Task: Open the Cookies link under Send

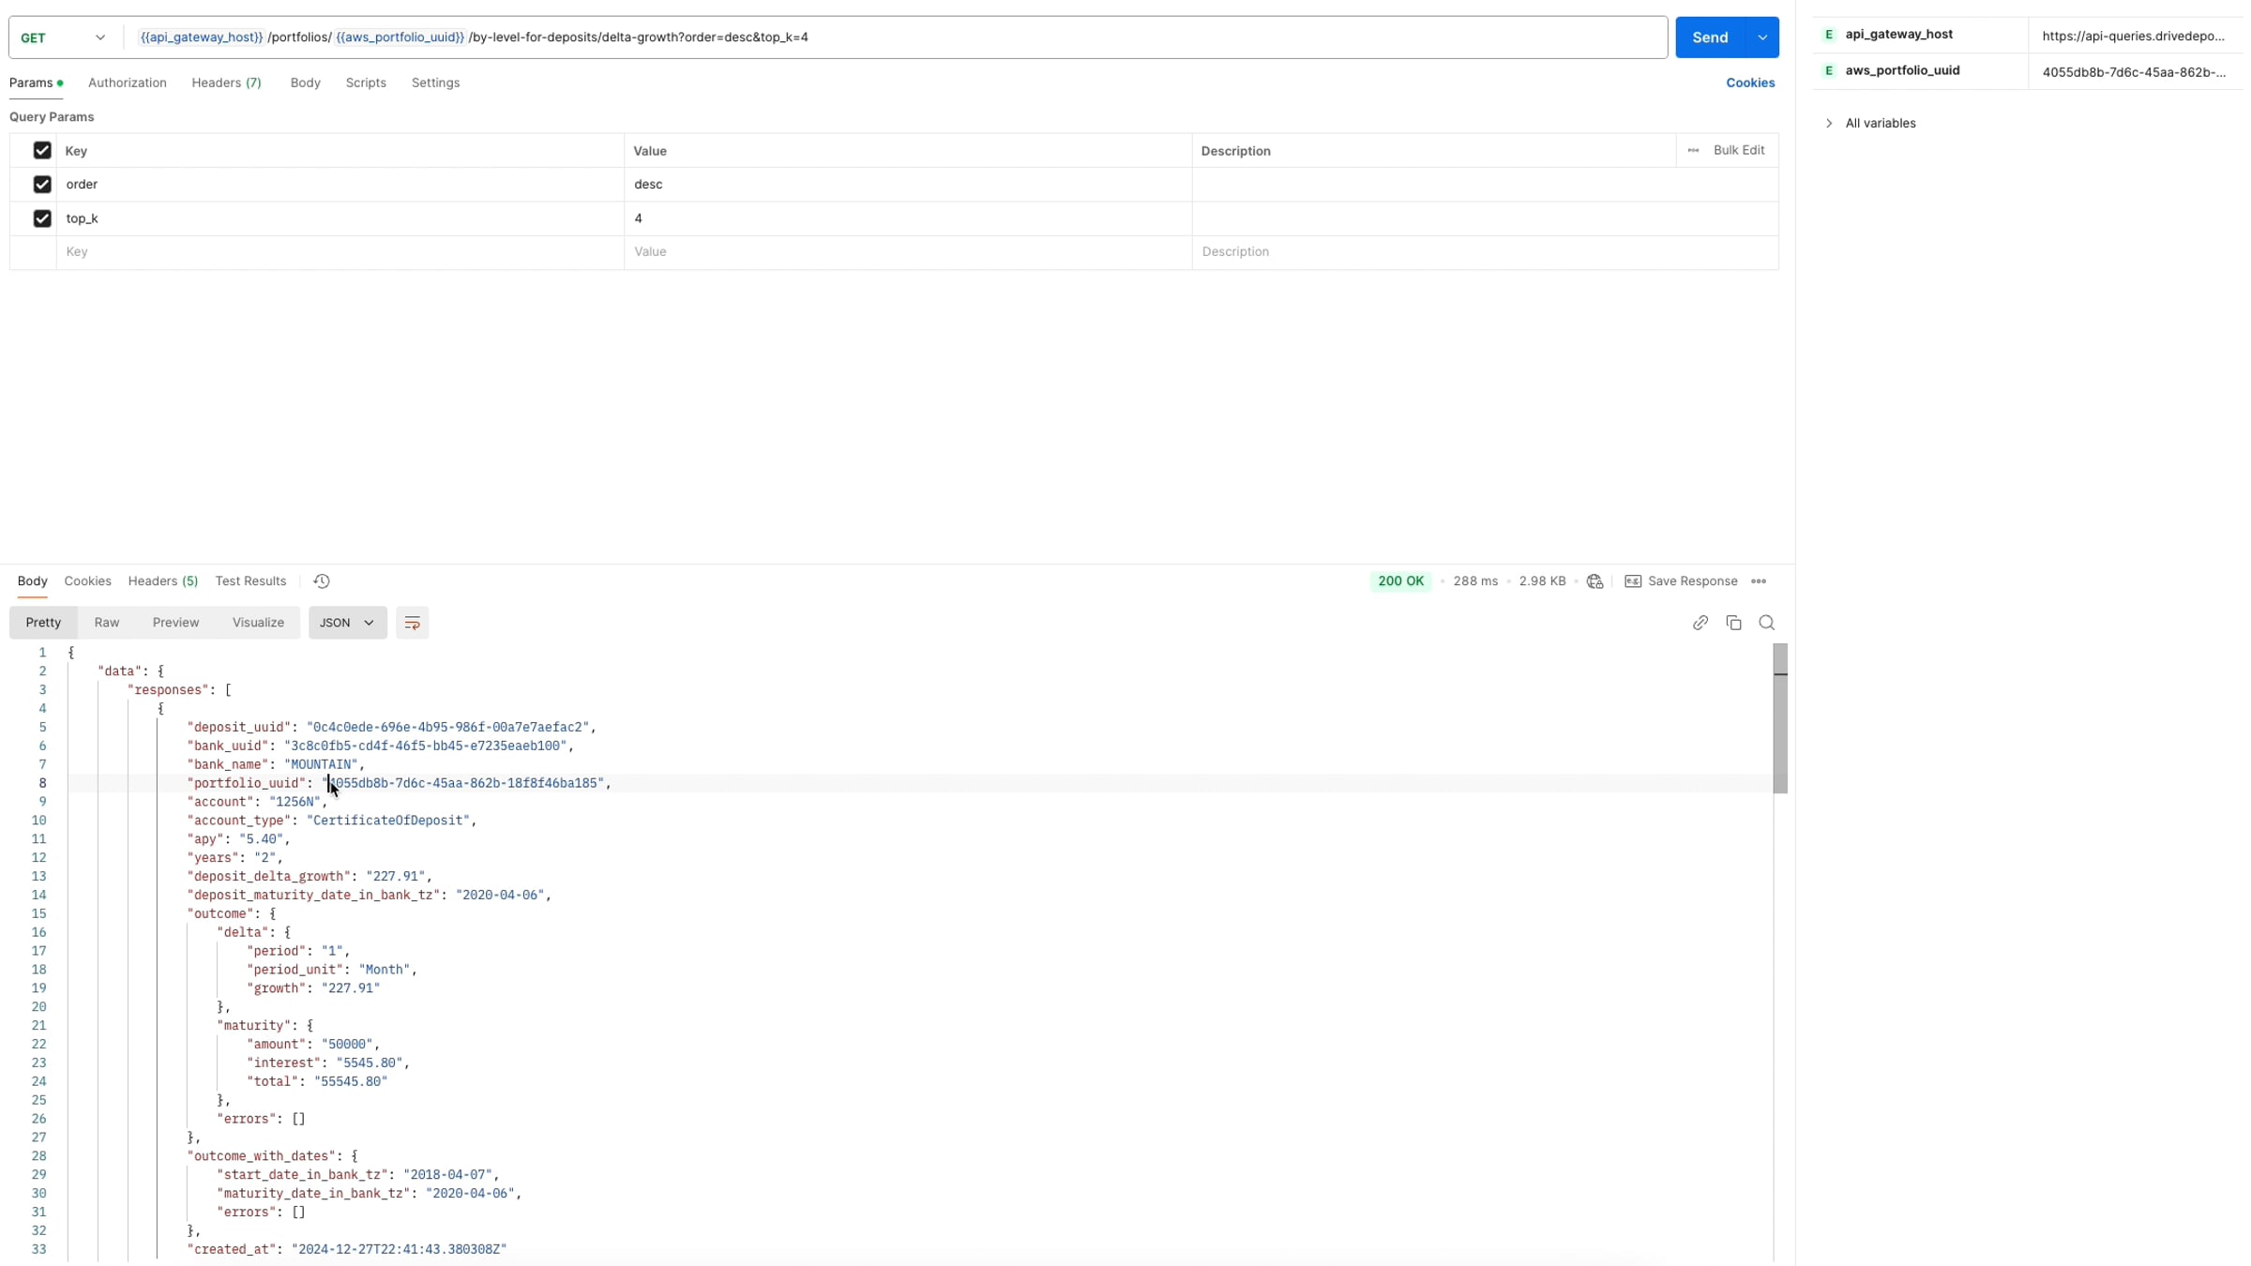Action: coord(1750,83)
